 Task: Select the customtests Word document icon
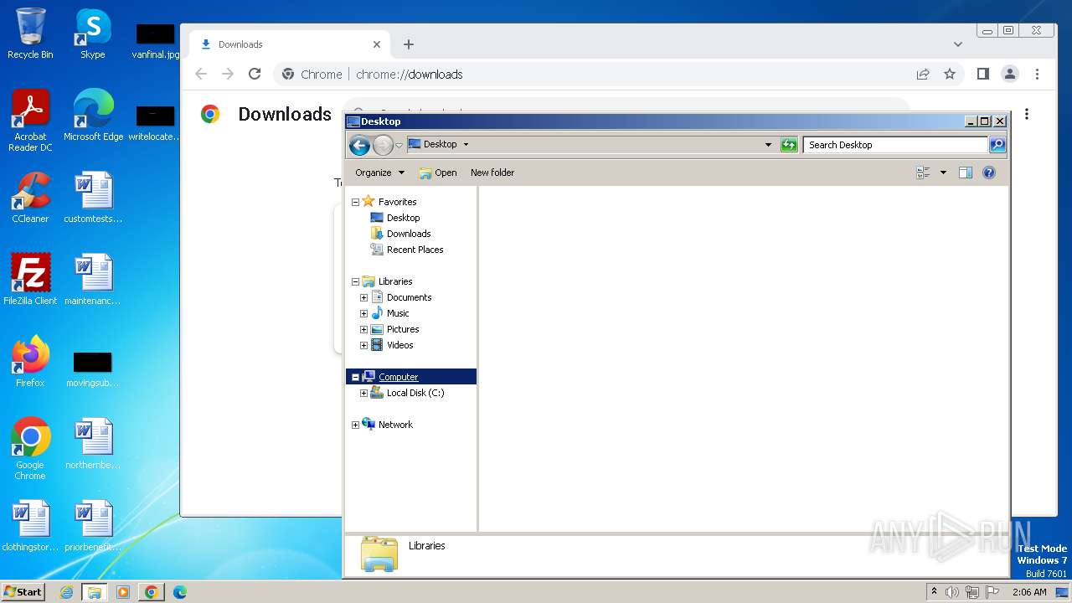coord(93,198)
